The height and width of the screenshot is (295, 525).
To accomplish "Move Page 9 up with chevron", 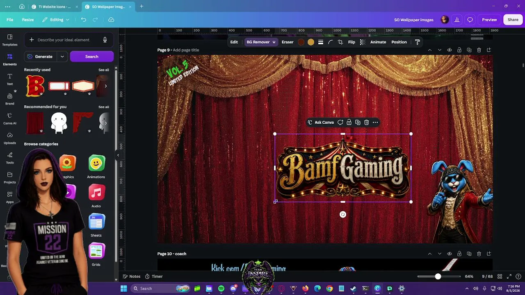I will pyautogui.click(x=430, y=50).
